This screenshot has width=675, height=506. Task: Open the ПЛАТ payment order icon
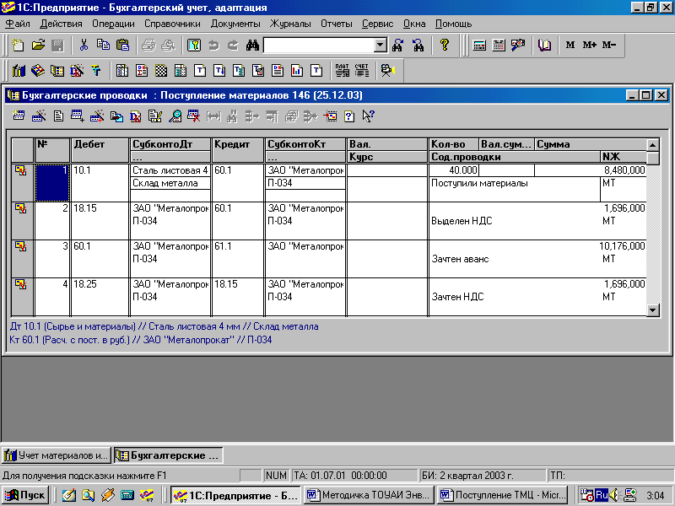(x=343, y=71)
